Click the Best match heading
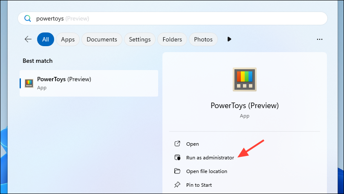Screen dimensions: 344x194 point(38,61)
